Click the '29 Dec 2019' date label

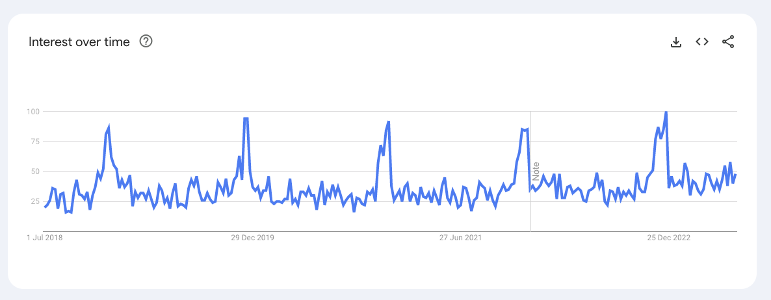click(x=253, y=238)
